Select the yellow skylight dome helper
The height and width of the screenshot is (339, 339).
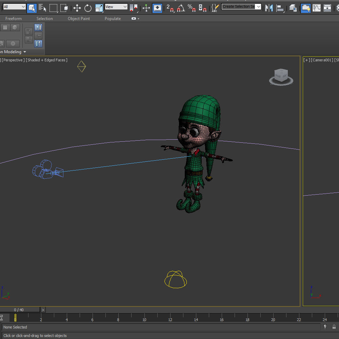(176, 279)
